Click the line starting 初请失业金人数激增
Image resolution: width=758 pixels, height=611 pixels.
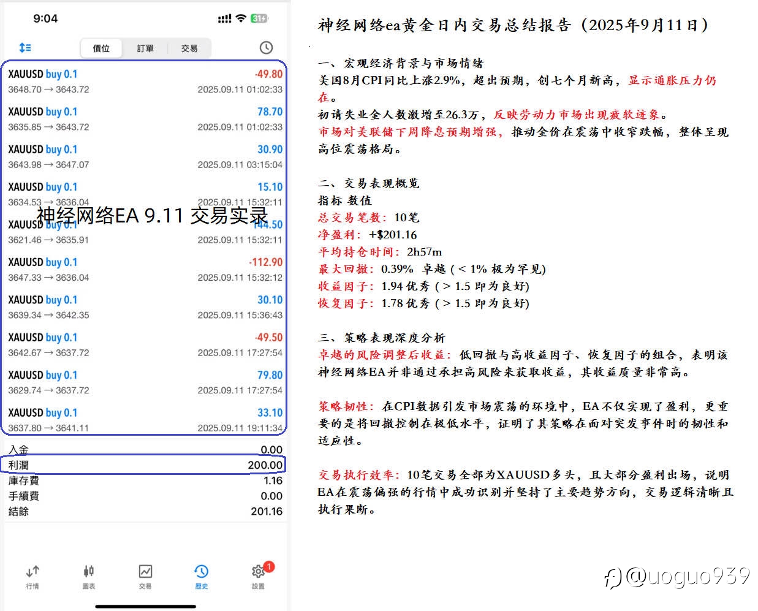tap(493, 115)
